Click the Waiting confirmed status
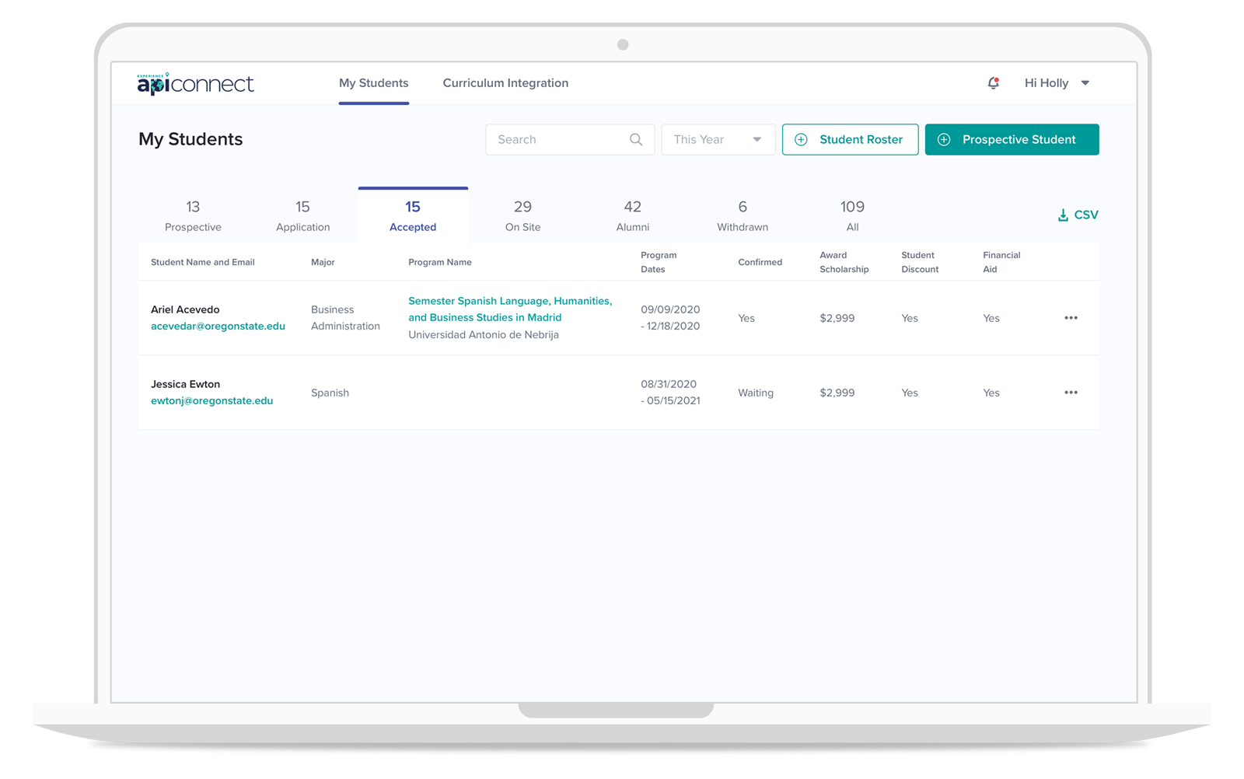This screenshot has height=779, width=1244. (x=756, y=393)
